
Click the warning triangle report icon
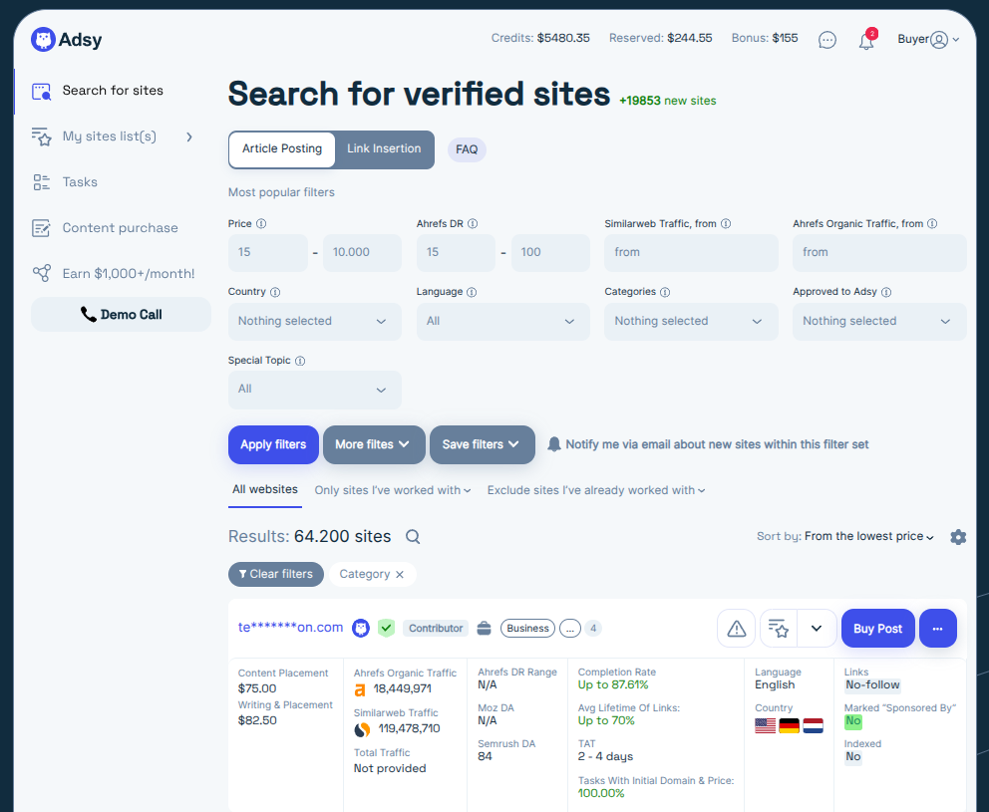pos(736,629)
